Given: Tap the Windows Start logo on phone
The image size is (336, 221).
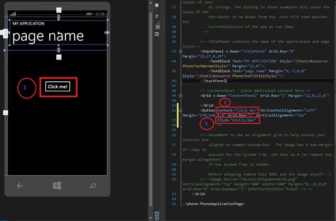Looking at the screenshot, I should click(57, 186).
